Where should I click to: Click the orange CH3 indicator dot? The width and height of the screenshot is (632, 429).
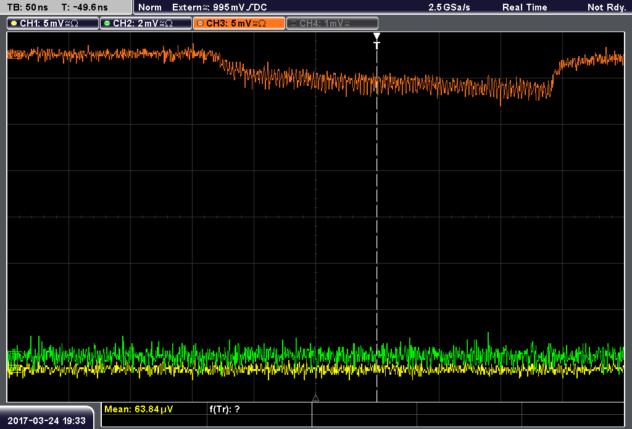point(201,23)
